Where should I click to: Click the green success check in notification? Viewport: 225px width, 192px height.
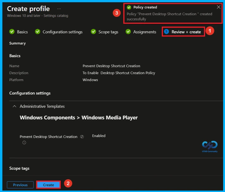pos(129,7)
